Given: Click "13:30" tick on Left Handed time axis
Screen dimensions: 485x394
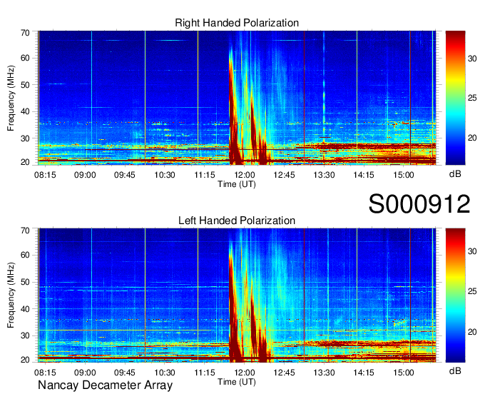Looking at the screenshot, I should [324, 373].
